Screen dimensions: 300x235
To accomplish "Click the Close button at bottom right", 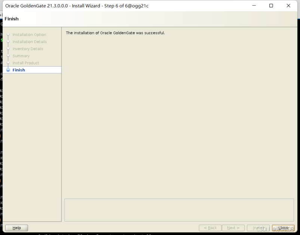I will pyautogui.click(x=283, y=228).
